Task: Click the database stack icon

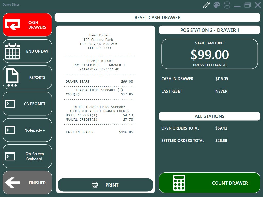Action: coord(227,5)
